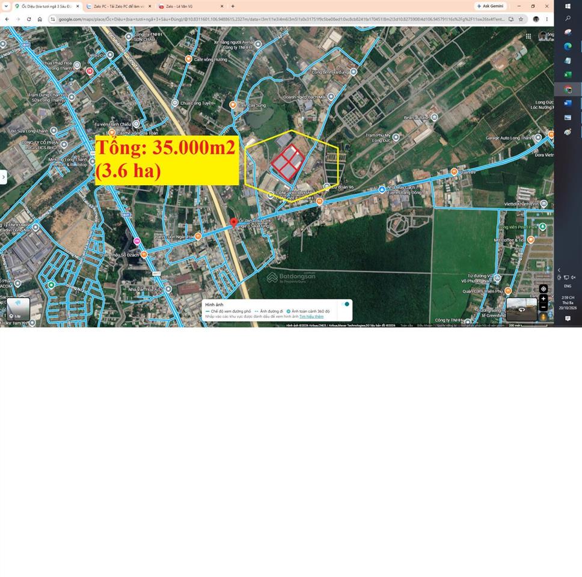Select Garage Auto Long Thành marker

pos(538,138)
